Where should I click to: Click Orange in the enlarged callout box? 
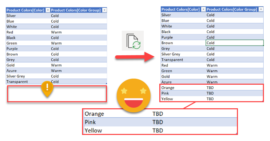(x=94, y=114)
